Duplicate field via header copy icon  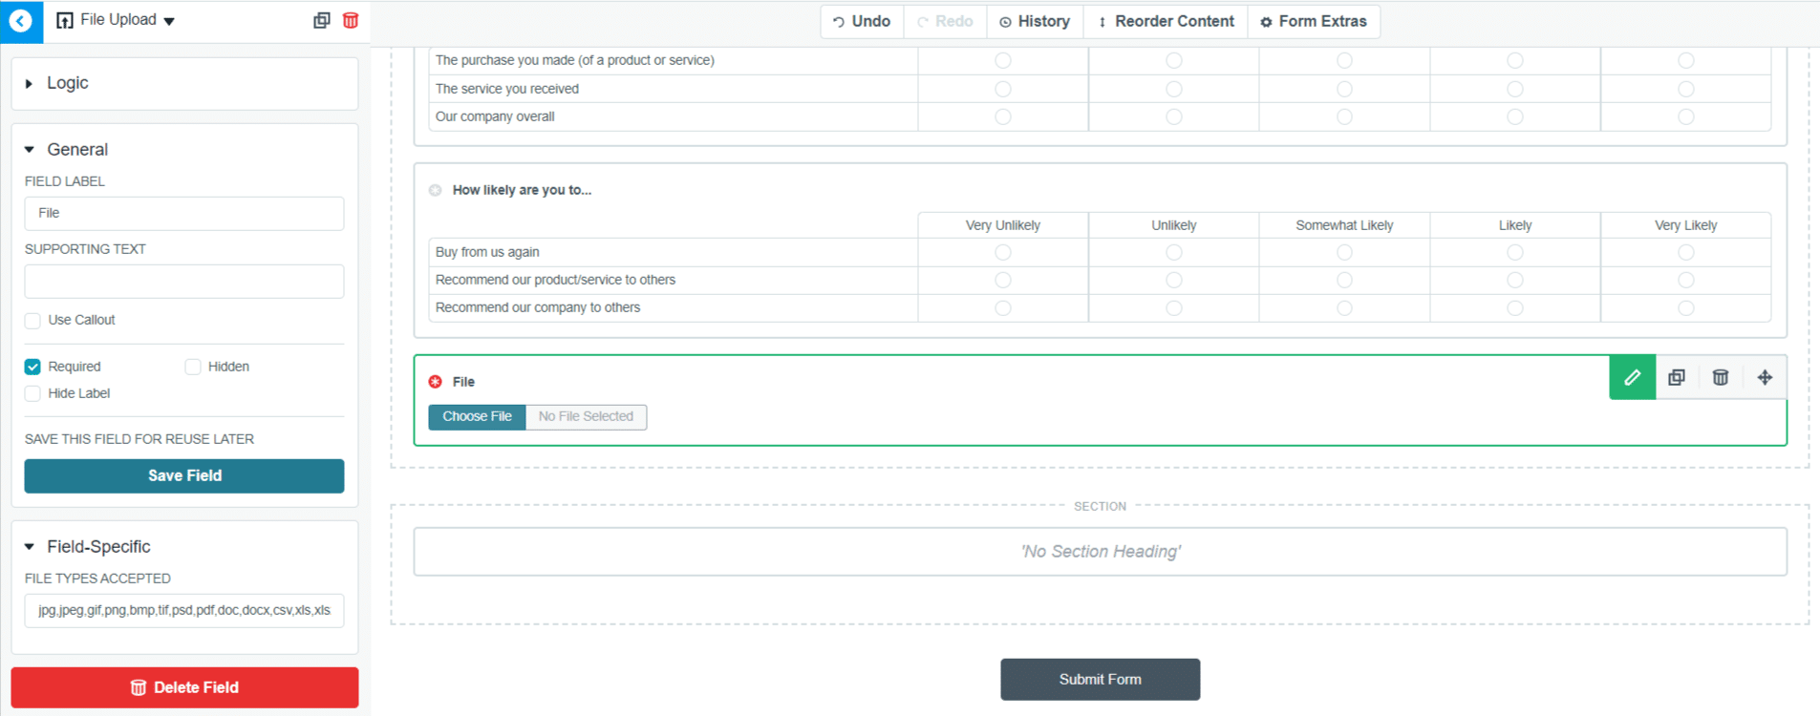click(322, 20)
